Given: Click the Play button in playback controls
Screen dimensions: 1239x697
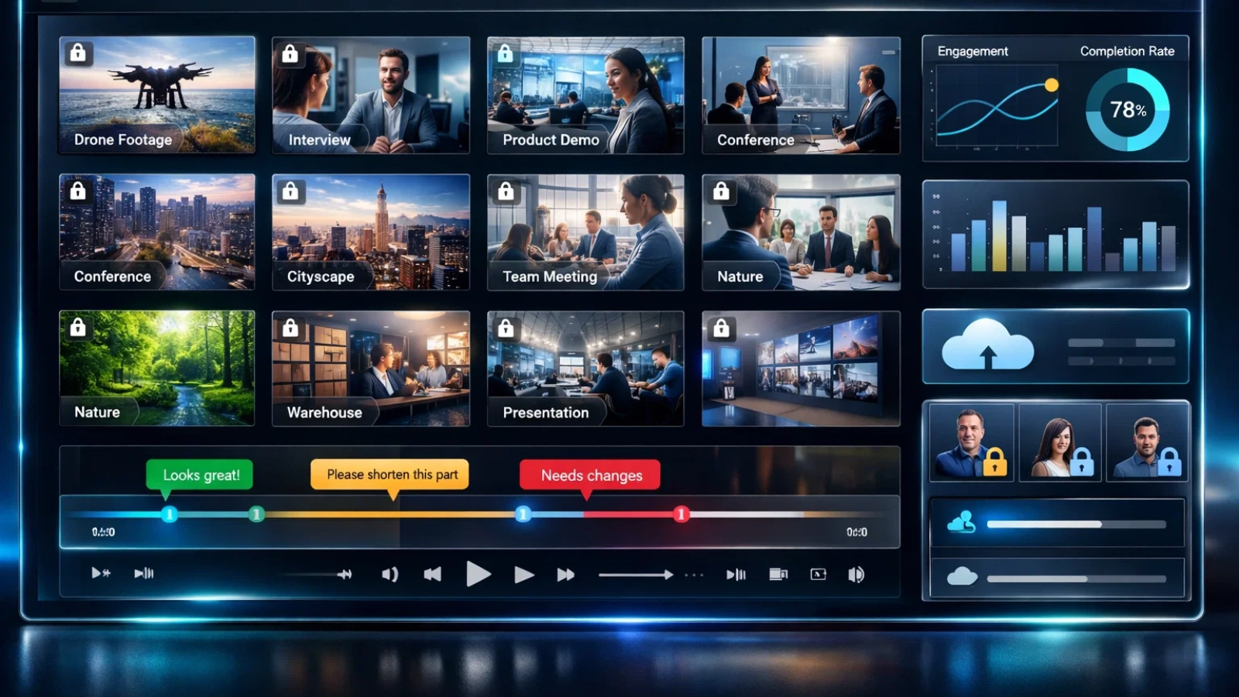Looking at the screenshot, I should pyautogui.click(x=478, y=574).
